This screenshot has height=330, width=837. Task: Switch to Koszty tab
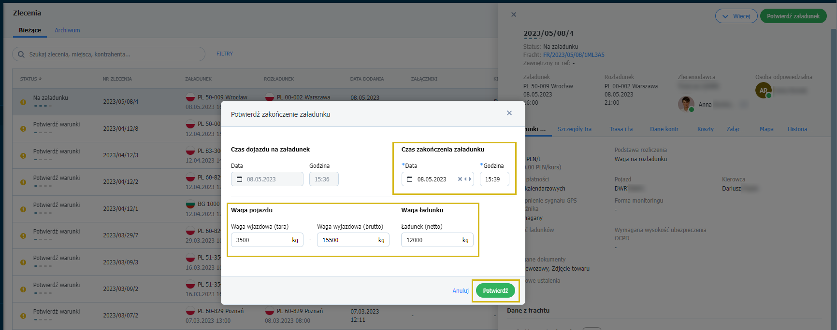coord(706,129)
